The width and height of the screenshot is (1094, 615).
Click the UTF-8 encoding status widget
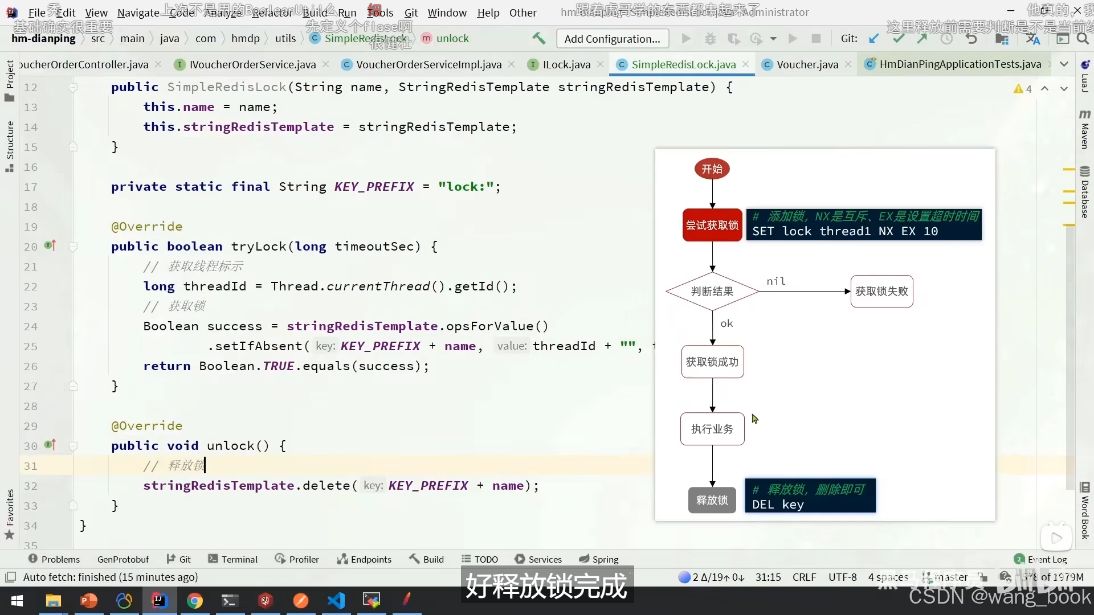pyautogui.click(x=842, y=577)
